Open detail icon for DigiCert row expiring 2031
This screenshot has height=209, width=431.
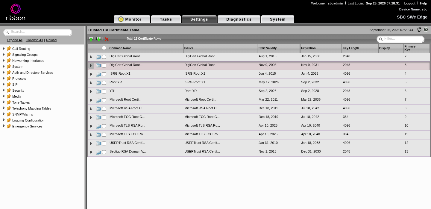98,65
